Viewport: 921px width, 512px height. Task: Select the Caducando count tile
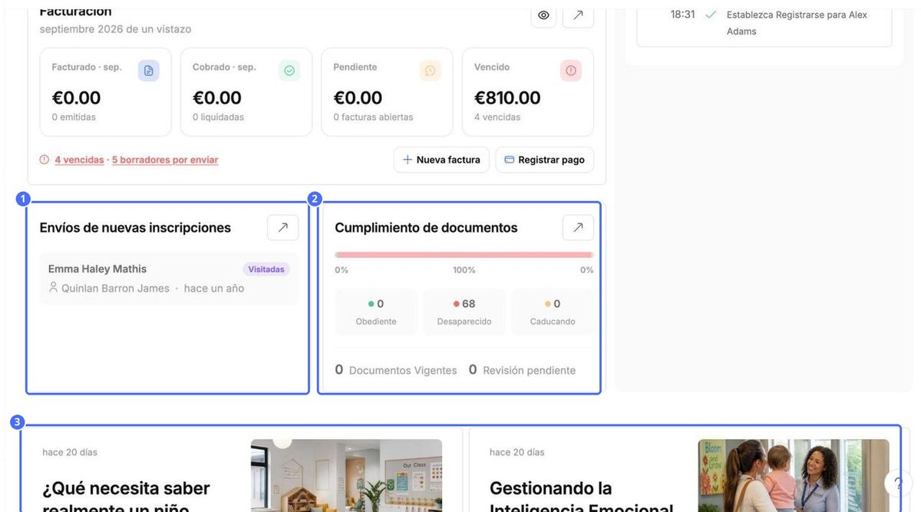pos(553,312)
